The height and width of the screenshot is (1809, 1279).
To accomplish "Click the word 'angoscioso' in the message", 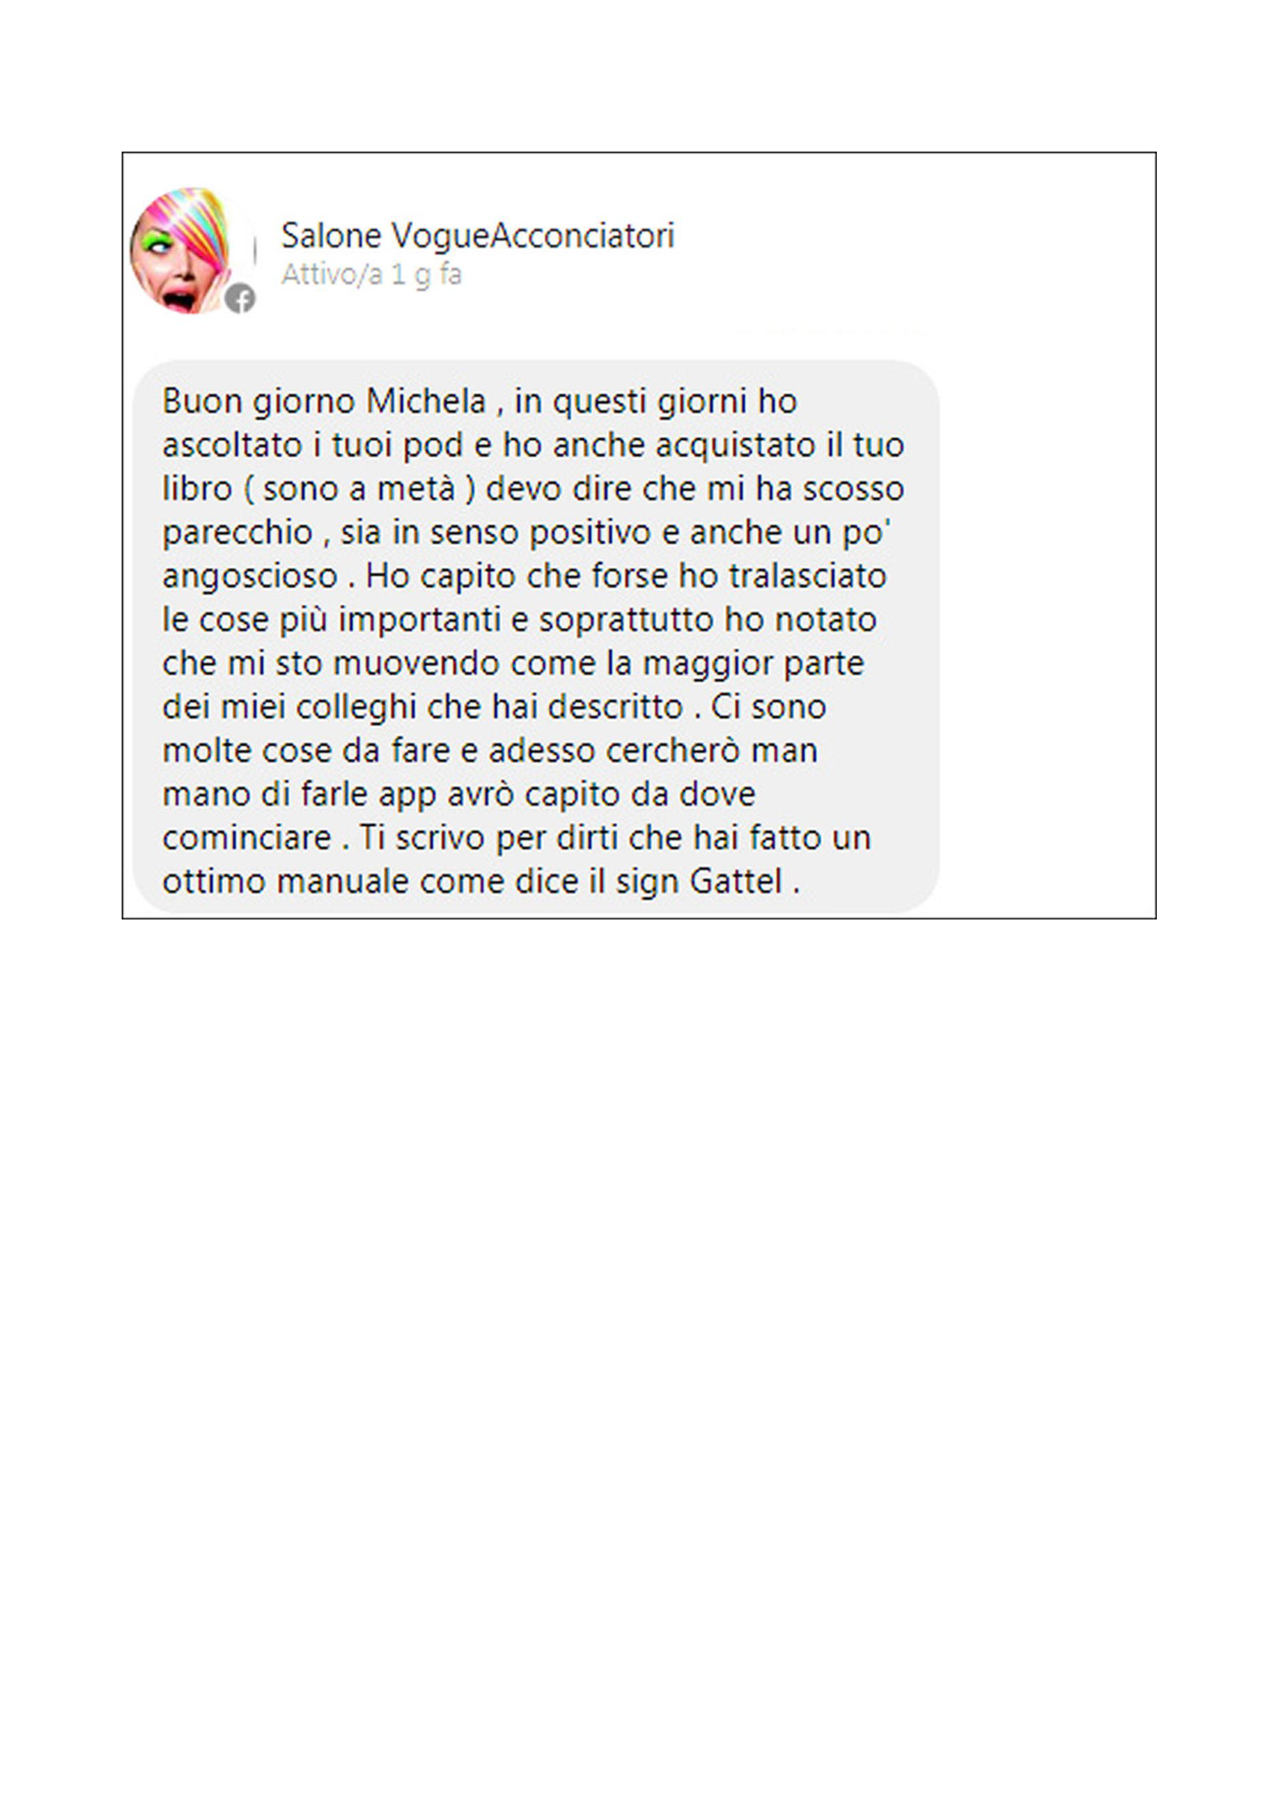I will click(x=251, y=577).
